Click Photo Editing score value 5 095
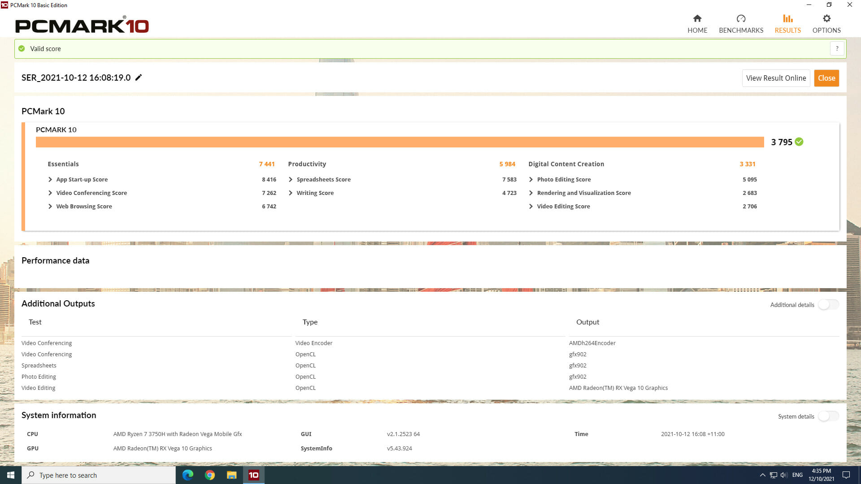Screen dimensions: 861x484 (749, 179)
